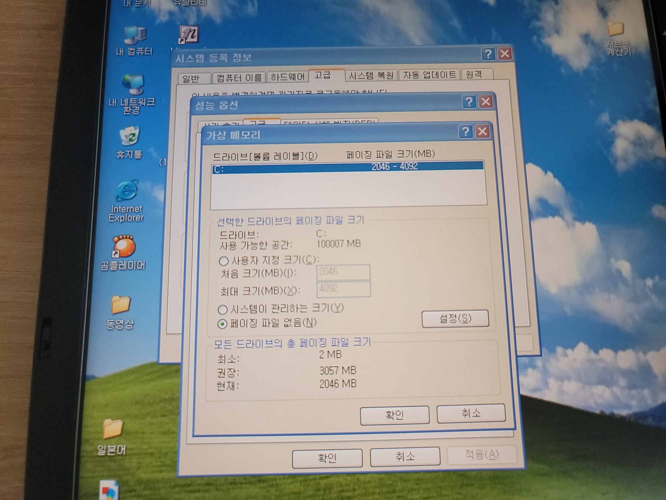Click the help button in 가상 메모리 title bar
This screenshot has width=666, height=500.
[466, 132]
